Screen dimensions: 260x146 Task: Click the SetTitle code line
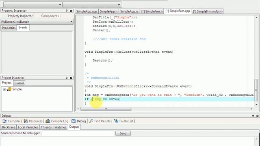pyautogui.click(x=115, y=17)
